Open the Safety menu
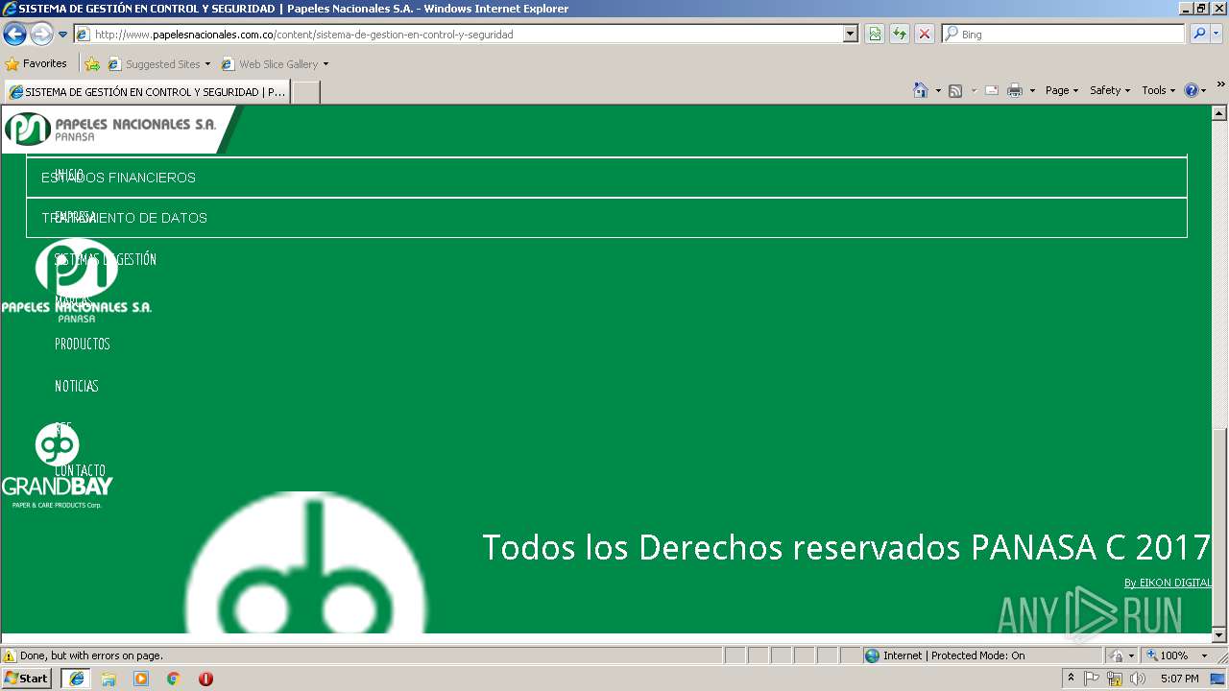 coord(1110,90)
